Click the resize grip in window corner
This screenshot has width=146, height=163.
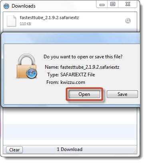(x=135, y=151)
